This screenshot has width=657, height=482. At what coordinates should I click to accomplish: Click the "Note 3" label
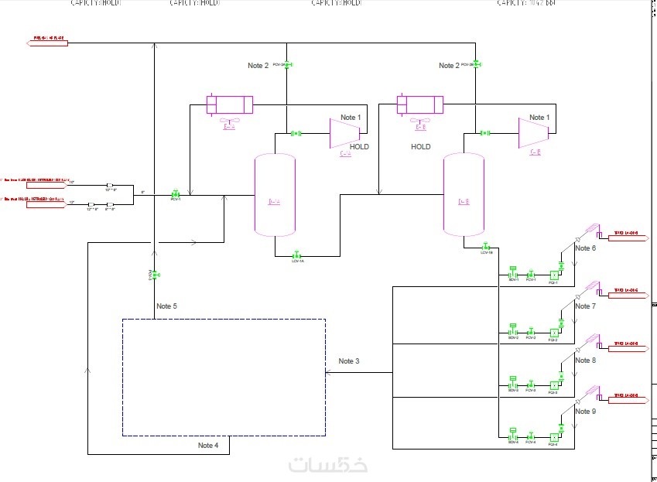349,361
